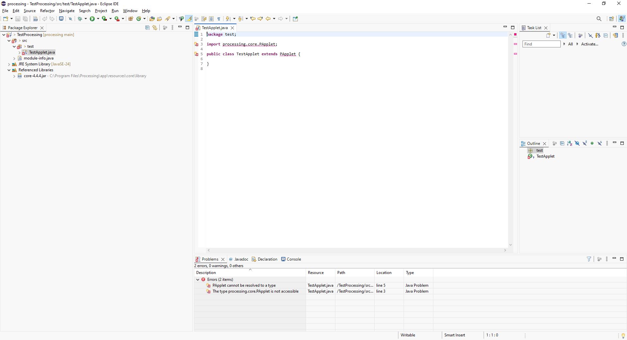Toggle Categorized view in Task List

click(x=563, y=35)
